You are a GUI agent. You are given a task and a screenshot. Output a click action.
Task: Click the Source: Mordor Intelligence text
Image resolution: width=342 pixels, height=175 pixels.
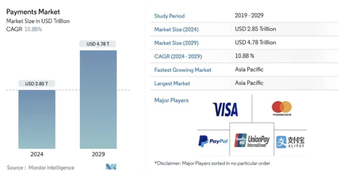coord(40,168)
